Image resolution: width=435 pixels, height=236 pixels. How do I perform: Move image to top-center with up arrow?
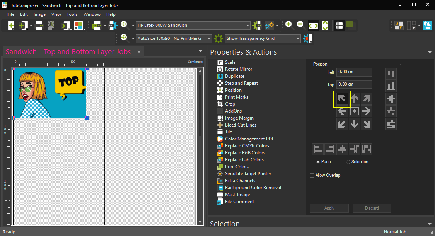(x=355, y=99)
